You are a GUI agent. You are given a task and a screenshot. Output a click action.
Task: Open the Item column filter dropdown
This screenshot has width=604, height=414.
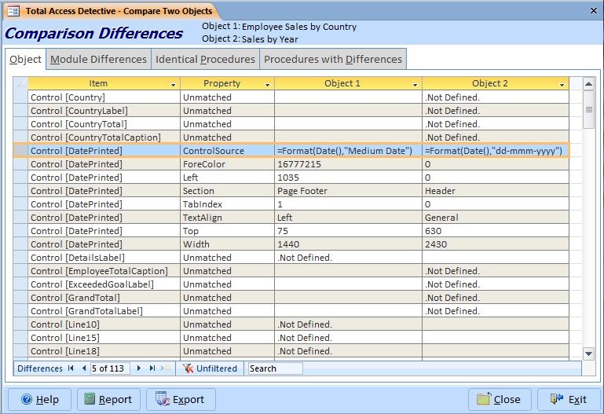(x=173, y=84)
